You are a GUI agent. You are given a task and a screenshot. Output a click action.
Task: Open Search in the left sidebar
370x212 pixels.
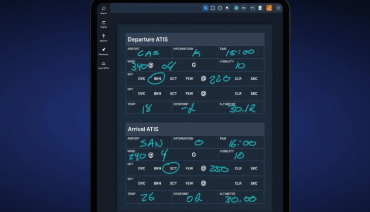tap(104, 10)
